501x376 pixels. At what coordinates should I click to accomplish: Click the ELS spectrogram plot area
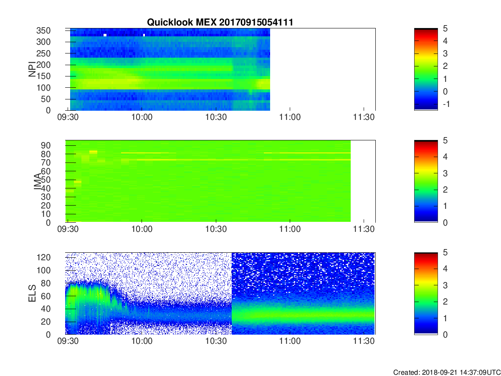point(220,293)
